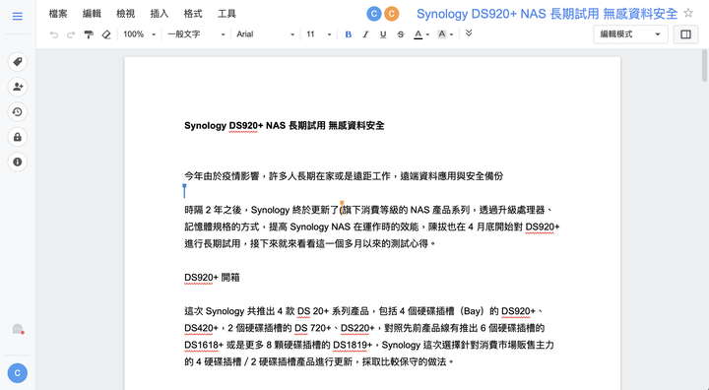The height and width of the screenshot is (390, 709).
Task: Open the 檔案 menu
Action: click(58, 14)
